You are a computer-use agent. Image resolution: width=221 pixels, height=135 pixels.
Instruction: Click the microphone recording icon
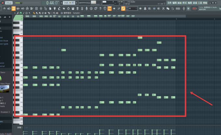[86, 8]
